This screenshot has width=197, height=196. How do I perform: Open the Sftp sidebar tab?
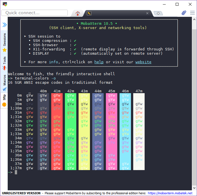tap(4, 101)
